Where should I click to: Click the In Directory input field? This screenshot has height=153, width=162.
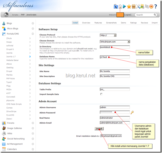click(115, 47)
